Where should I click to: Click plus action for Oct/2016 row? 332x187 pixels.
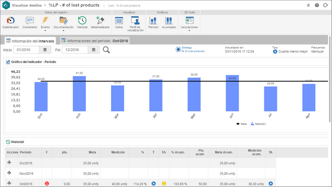tap(9, 183)
